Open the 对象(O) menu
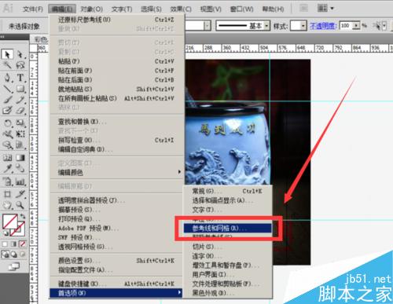The height and width of the screenshot is (304, 393). click(x=91, y=9)
